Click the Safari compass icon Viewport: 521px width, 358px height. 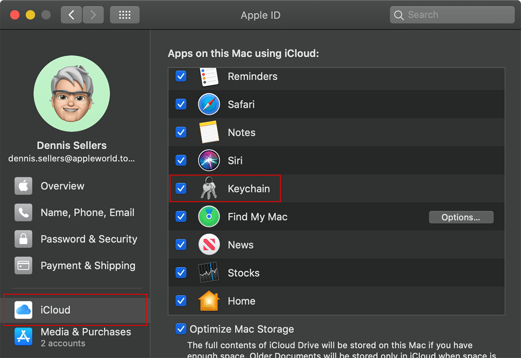pyautogui.click(x=209, y=105)
